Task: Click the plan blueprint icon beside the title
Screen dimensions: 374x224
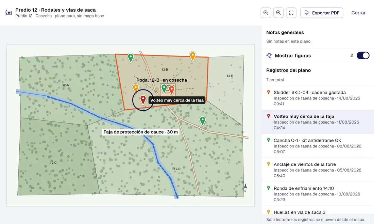Action: [8, 13]
